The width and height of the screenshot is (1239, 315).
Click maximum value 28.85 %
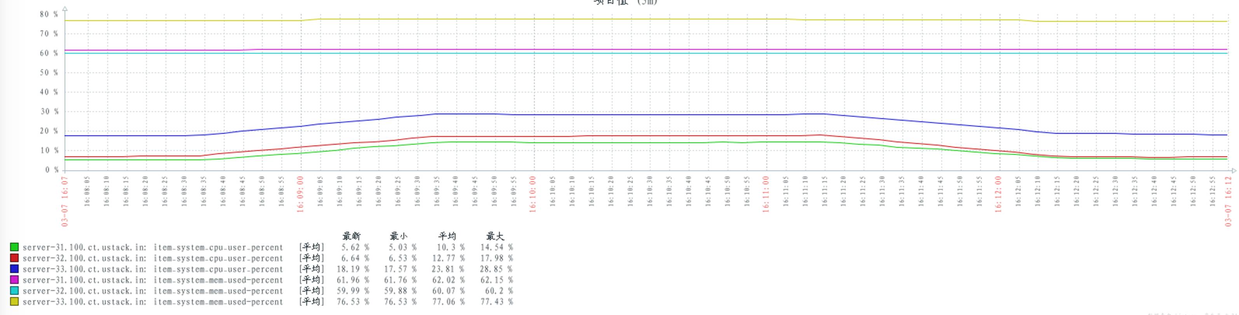pos(497,269)
